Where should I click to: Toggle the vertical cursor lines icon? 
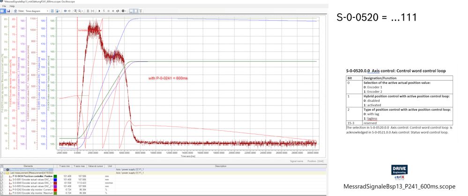(x=88, y=11)
